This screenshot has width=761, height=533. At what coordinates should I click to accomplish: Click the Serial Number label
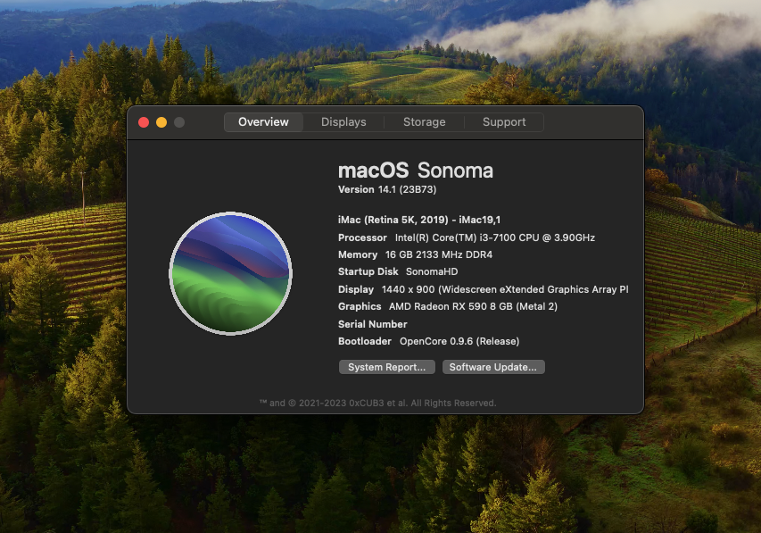tap(372, 324)
